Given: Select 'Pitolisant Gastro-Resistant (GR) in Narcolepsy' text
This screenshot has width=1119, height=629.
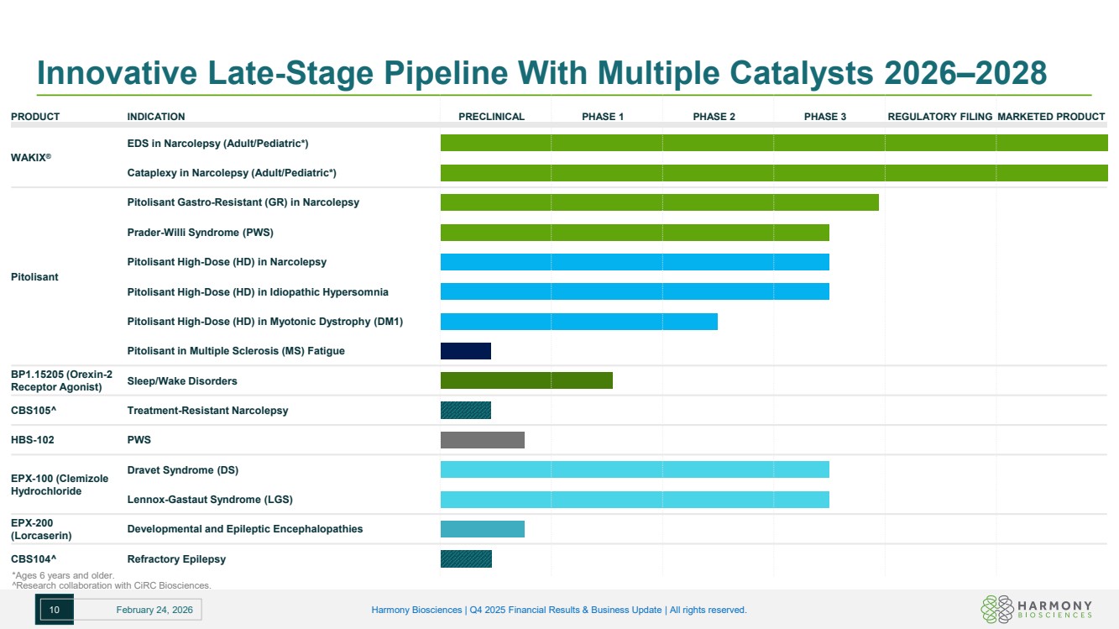Looking at the screenshot, I should 243,202.
